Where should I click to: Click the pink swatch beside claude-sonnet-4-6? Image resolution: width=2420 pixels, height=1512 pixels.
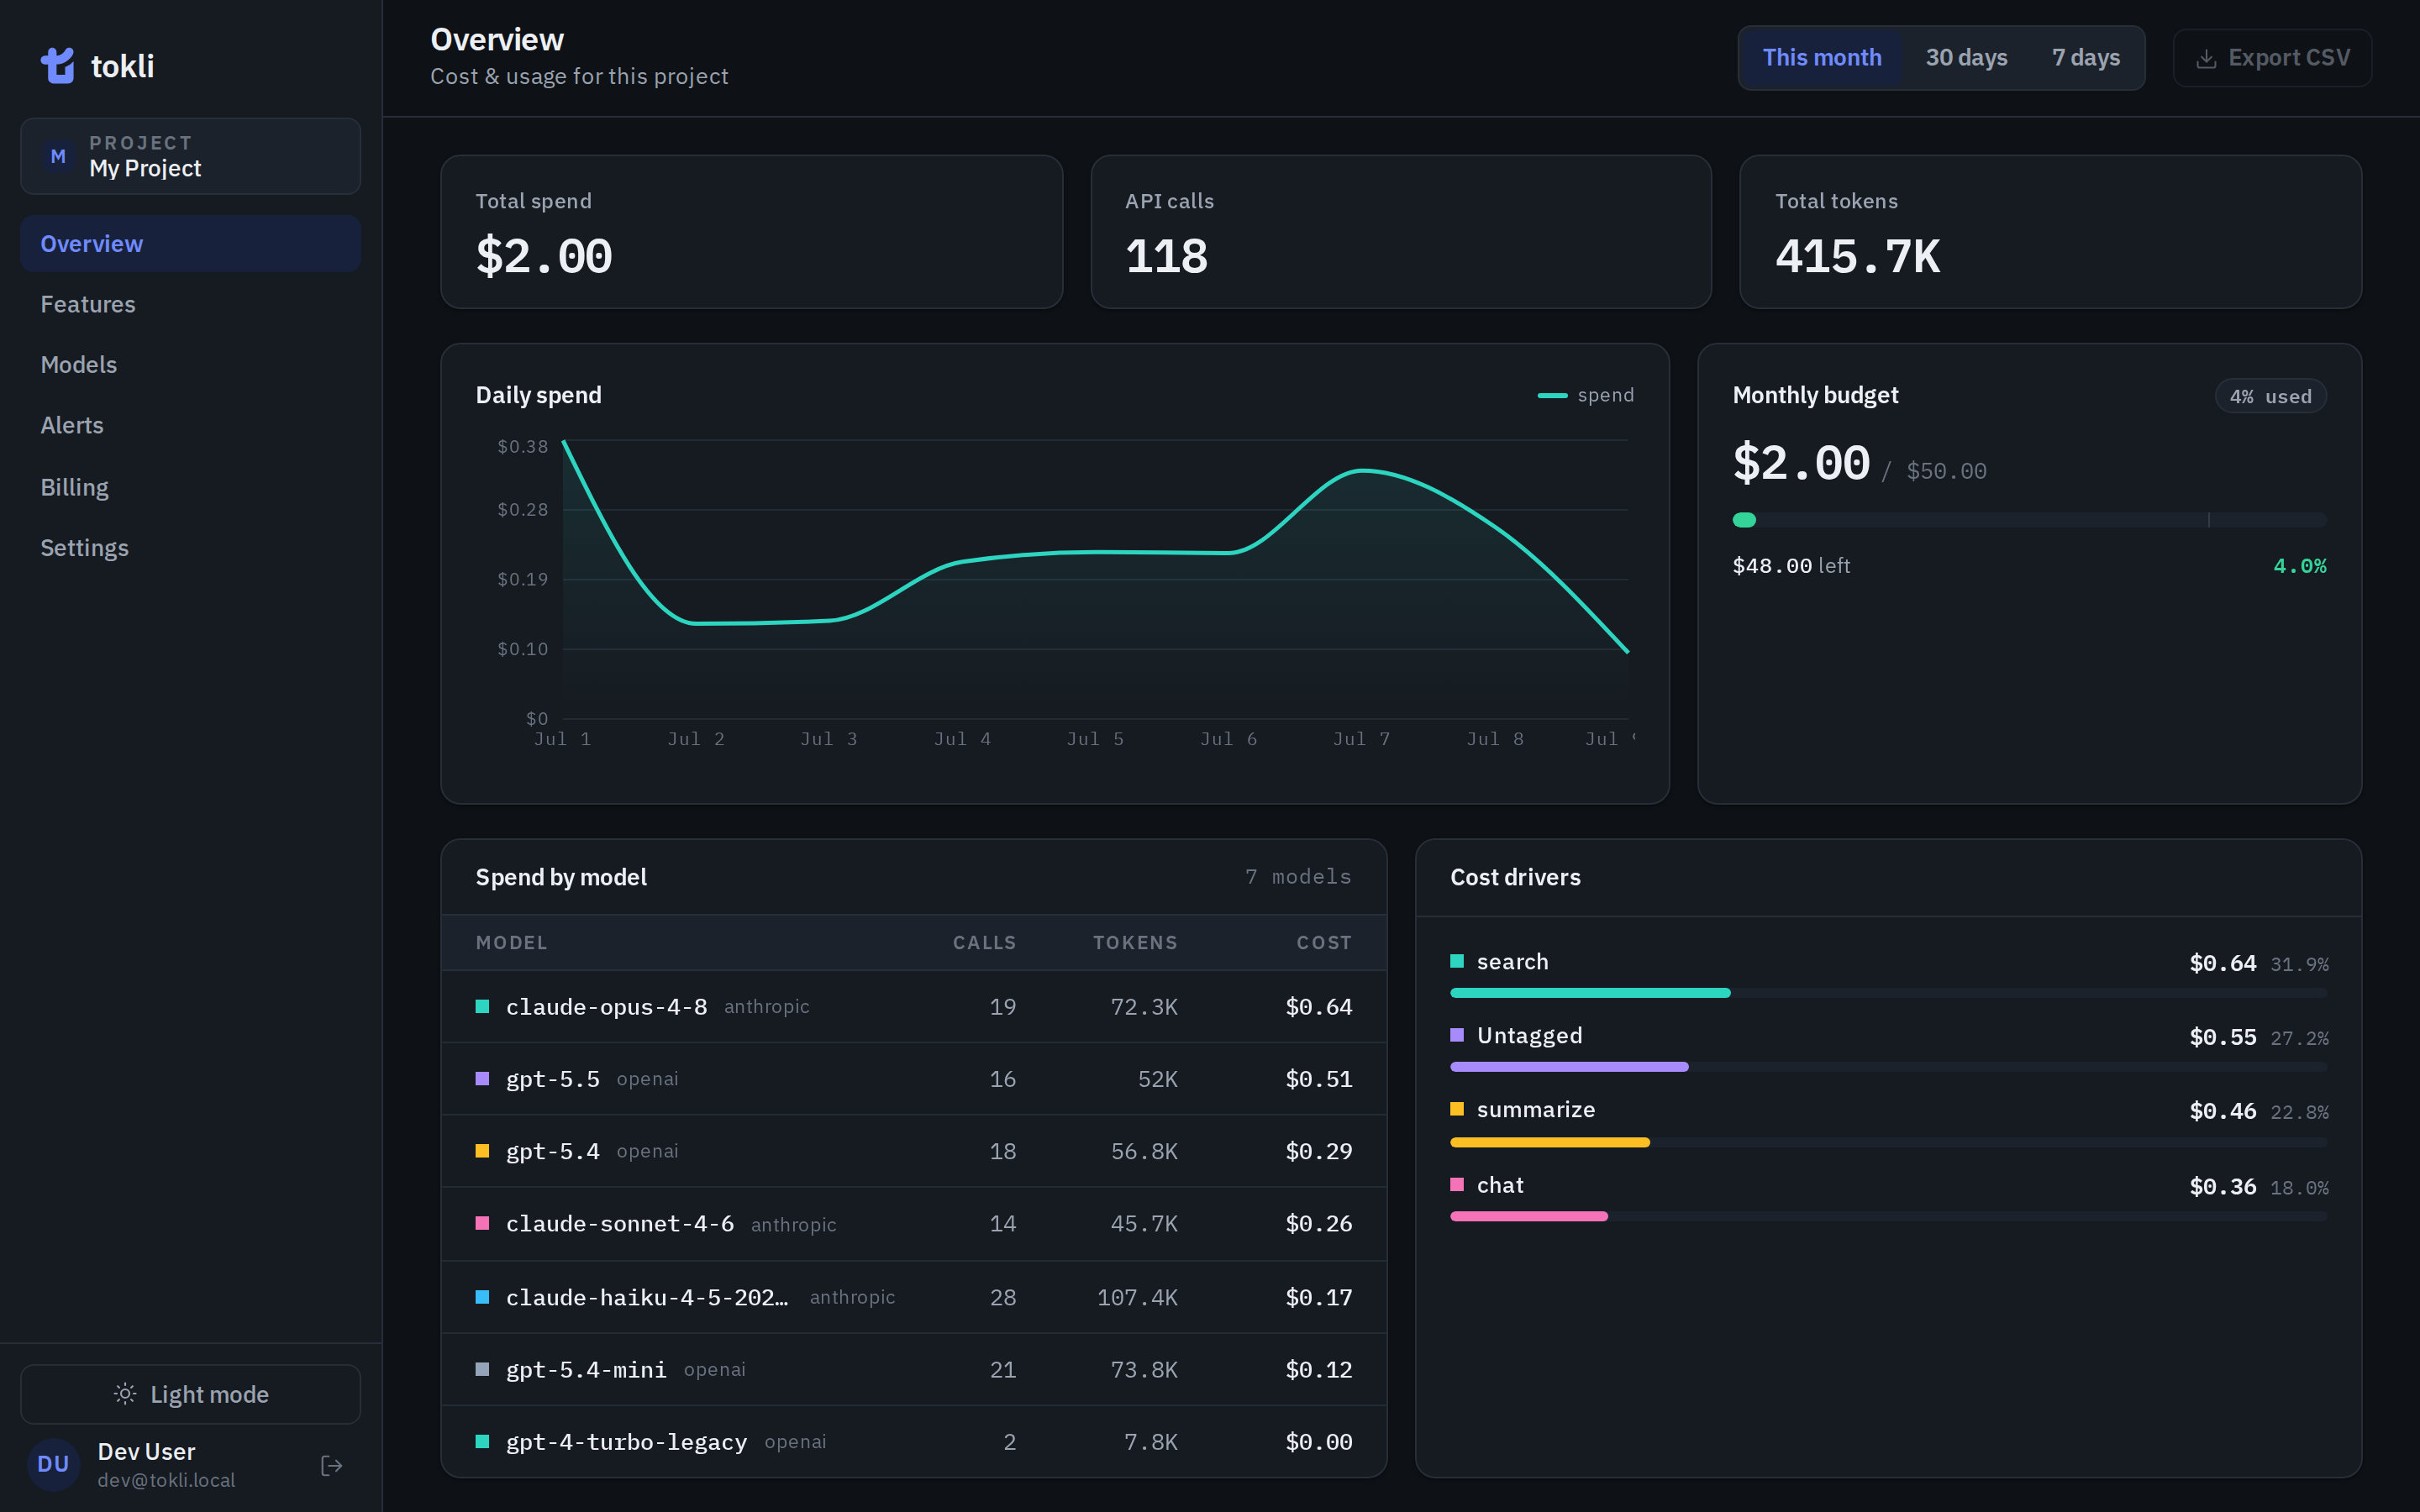pos(482,1223)
